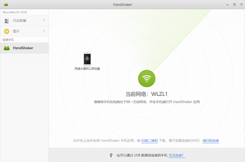
Task: Open the 闪念胶囊 sidebar item
Action: [24, 20]
